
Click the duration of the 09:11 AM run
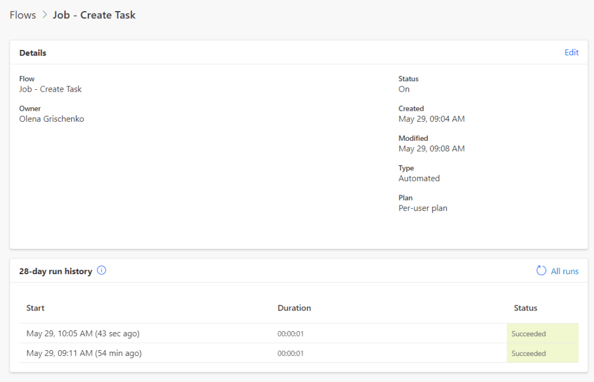[x=291, y=354]
